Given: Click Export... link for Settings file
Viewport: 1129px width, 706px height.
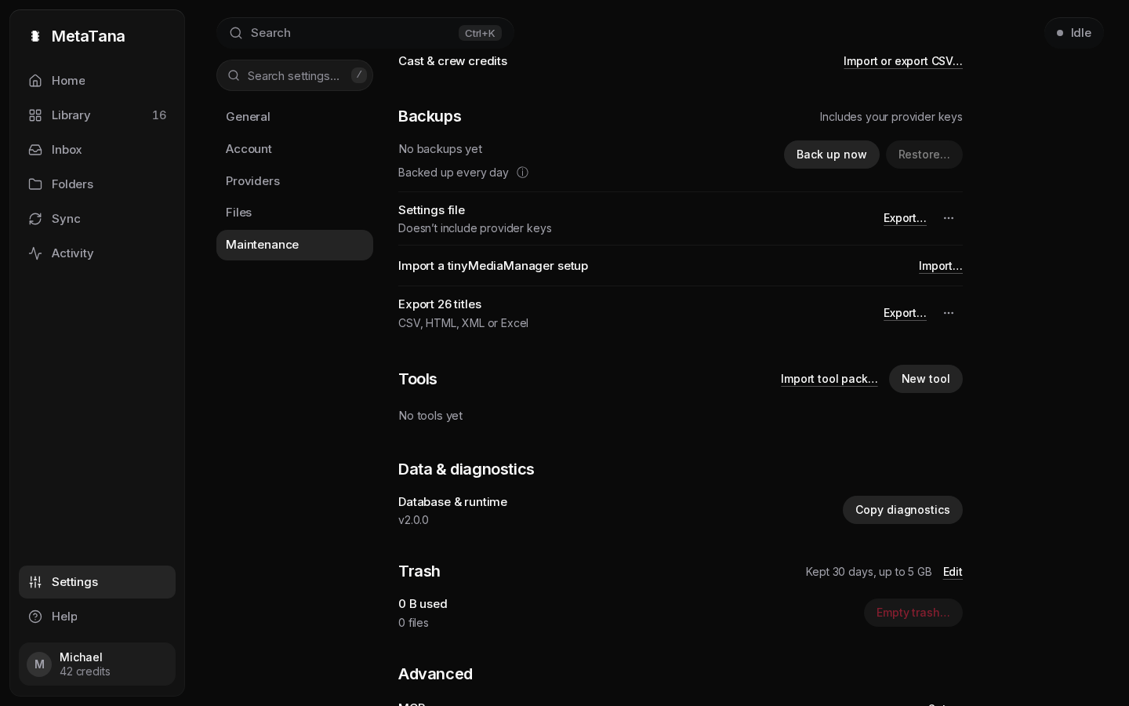Looking at the screenshot, I should pyautogui.click(x=905, y=218).
